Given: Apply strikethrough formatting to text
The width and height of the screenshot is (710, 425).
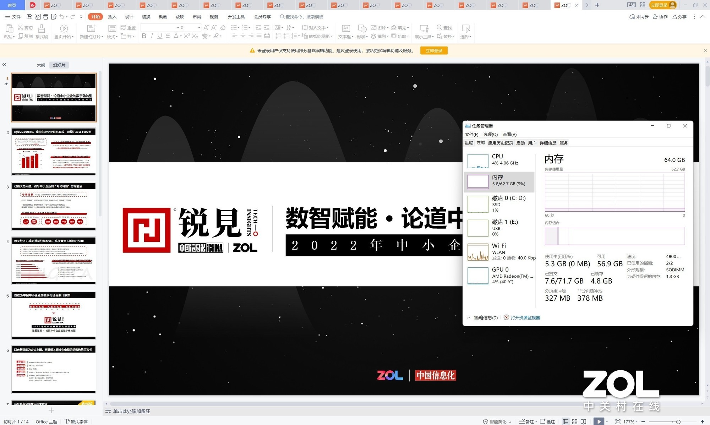Looking at the screenshot, I should click(167, 36).
